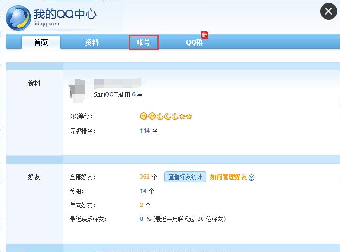Image resolution: width=340 pixels, height=252 pixels.
Task: Click the question mark help icon
Action: point(251,178)
